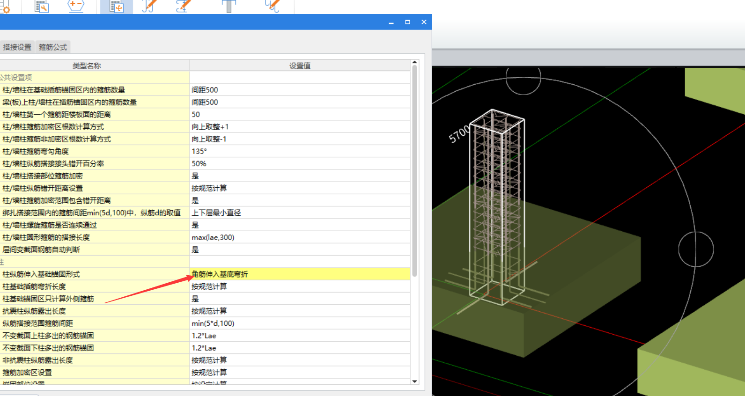The width and height of the screenshot is (745, 396).
Task: Select 不变截面上柱多出的钢筋锚固 row
Action: tap(95, 336)
